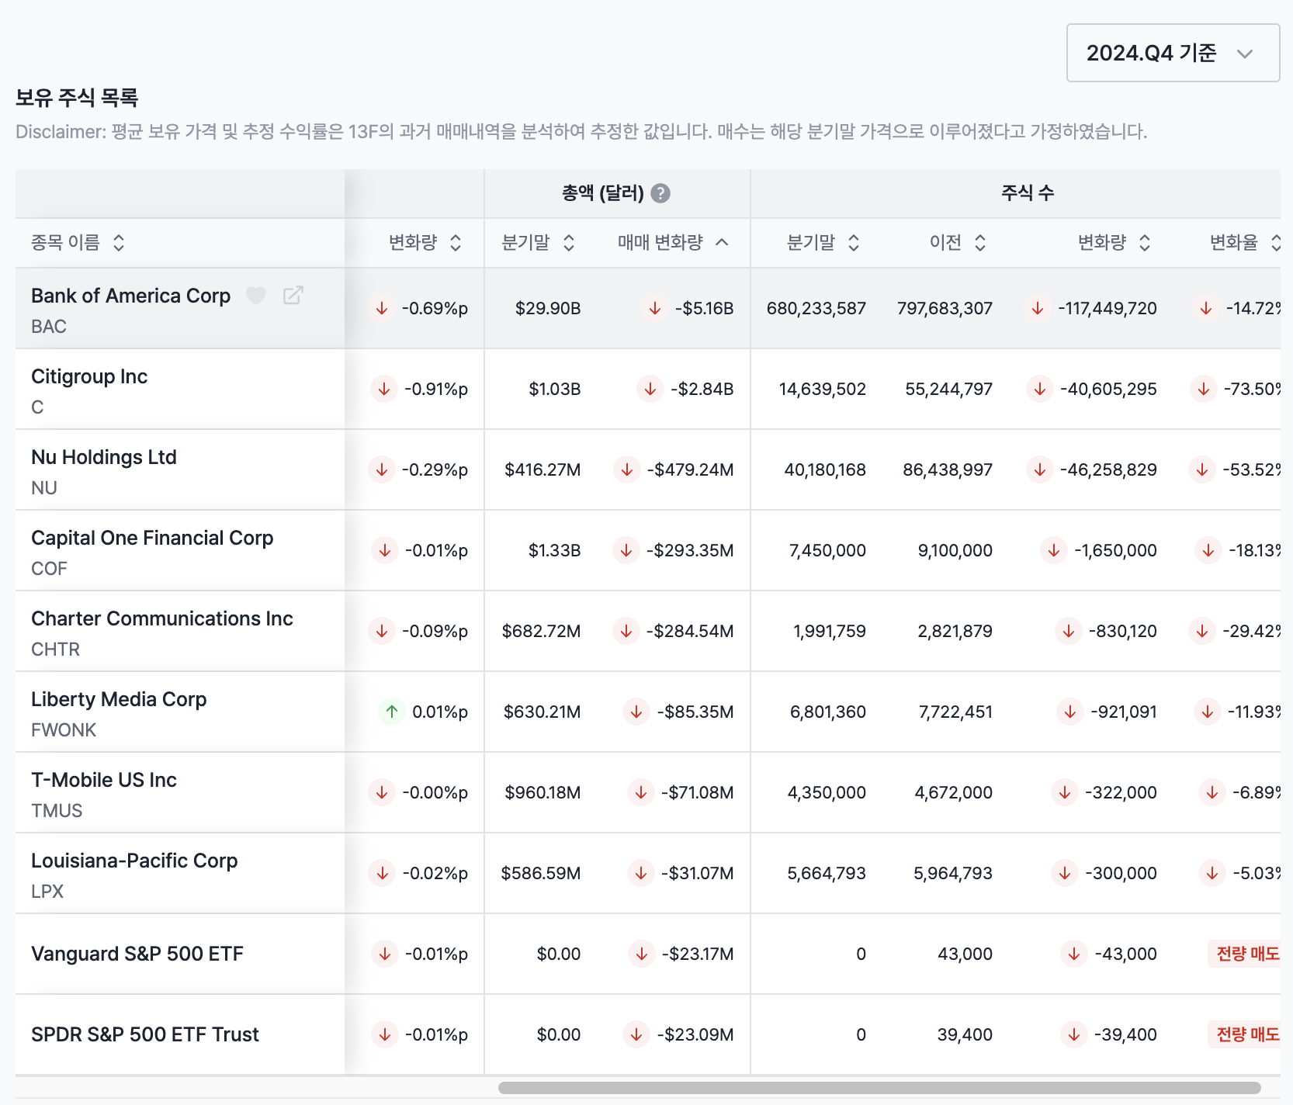This screenshot has height=1105, width=1293.
Task: Click down arrow beside -117,449,720
Action: point(1038,308)
